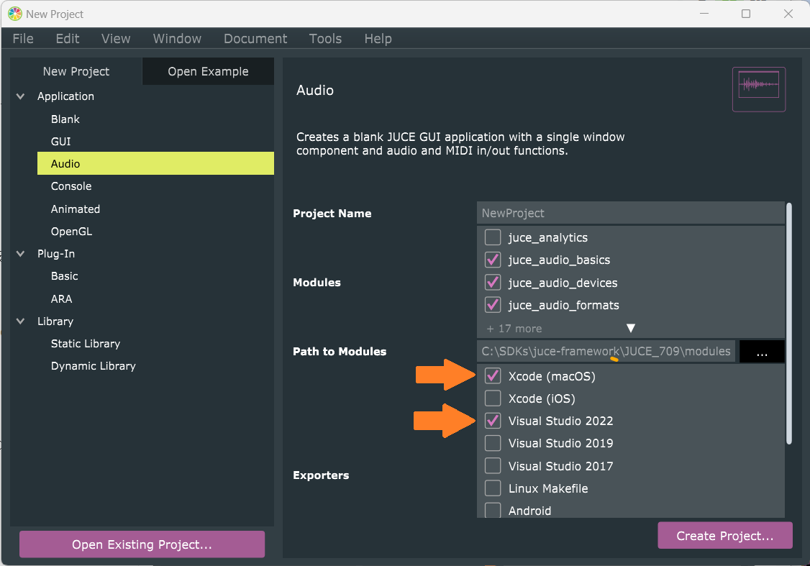Click the Project Name input field
This screenshot has height=566, width=810.
tap(631, 213)
